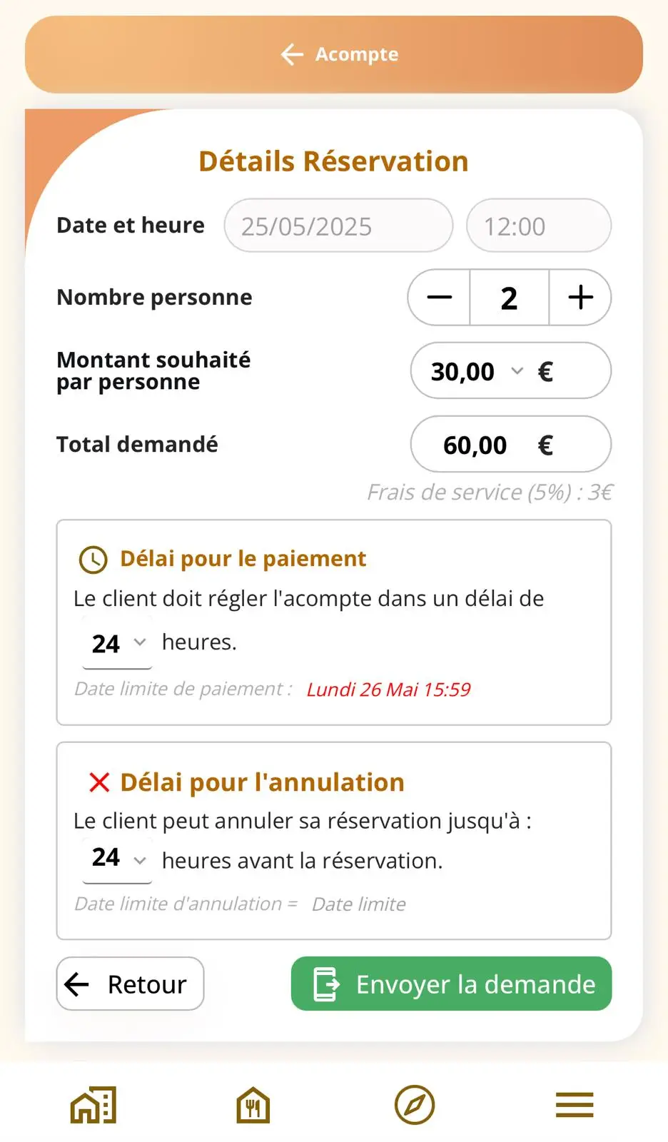Click the red X icon by Délai pour l'annulation
This screenshot has width=668, height=1142.
[99, 782]
